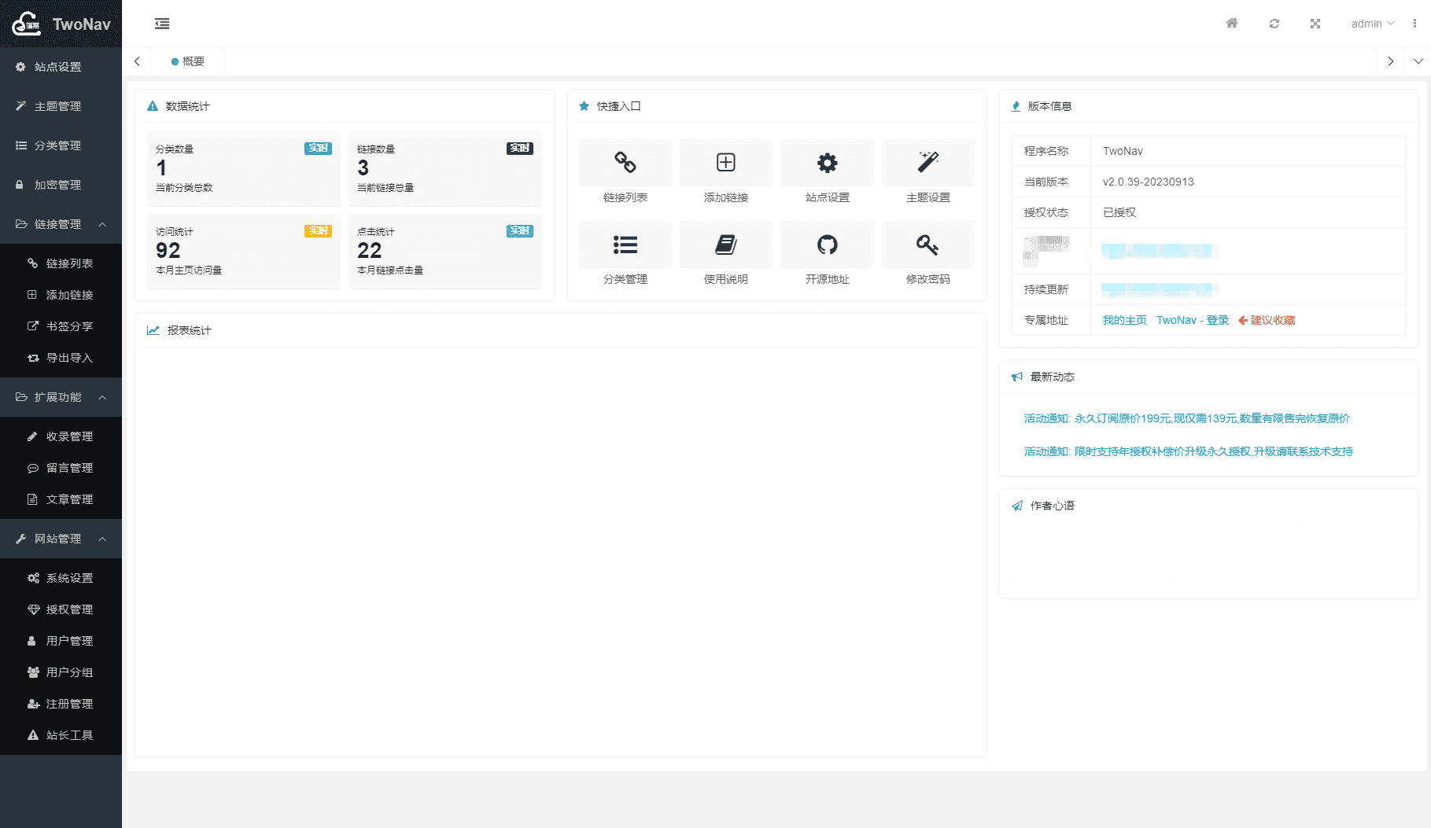Collapse the 扩展功能 sidebar group
Image resolution: width=1431 pixels, height=828 pixels.
pos(61,397)
